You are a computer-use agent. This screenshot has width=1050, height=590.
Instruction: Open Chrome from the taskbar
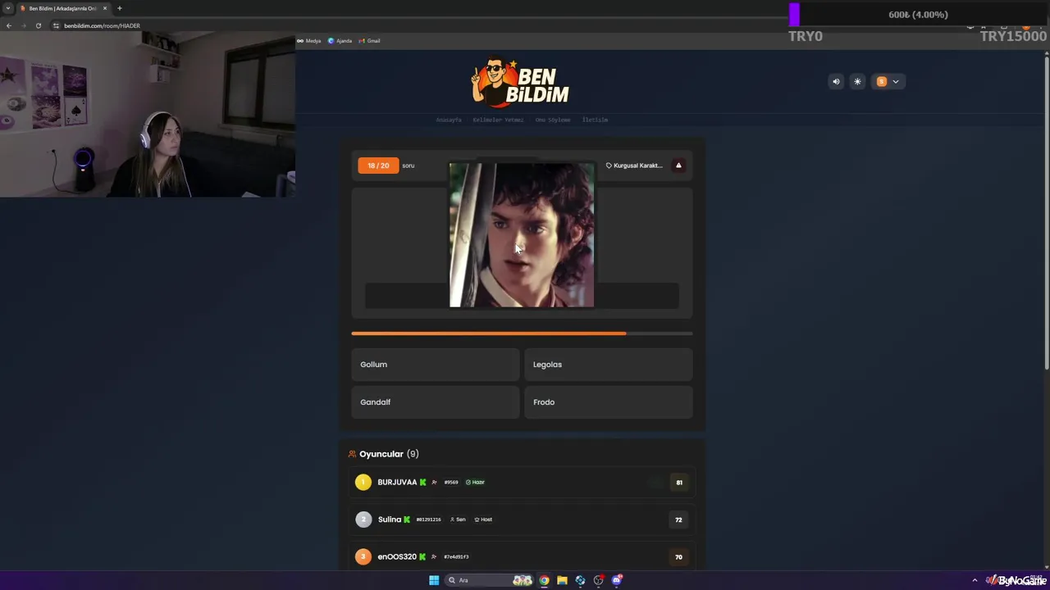click(x=544, y=580)
